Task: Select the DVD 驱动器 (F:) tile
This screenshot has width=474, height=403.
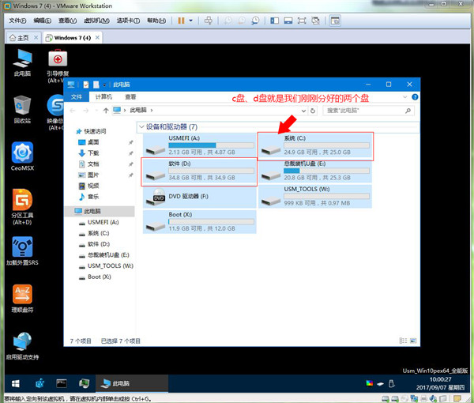Action: coord(200,197)
